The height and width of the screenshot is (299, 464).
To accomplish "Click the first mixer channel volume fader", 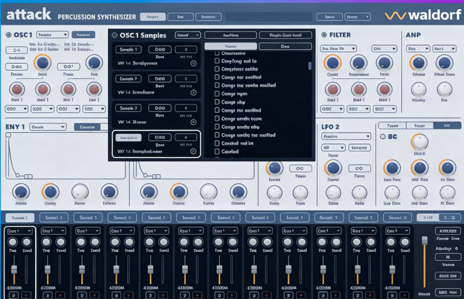I will coord(14,270).
